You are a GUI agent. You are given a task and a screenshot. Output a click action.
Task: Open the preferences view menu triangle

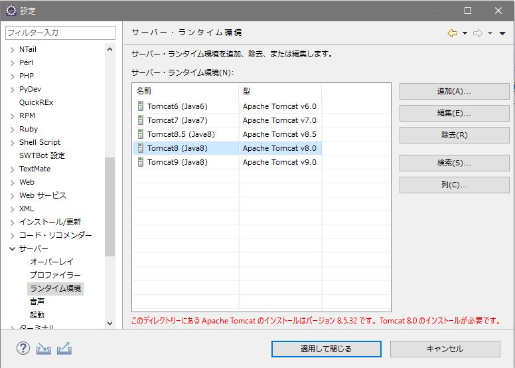tap(502, 33)
